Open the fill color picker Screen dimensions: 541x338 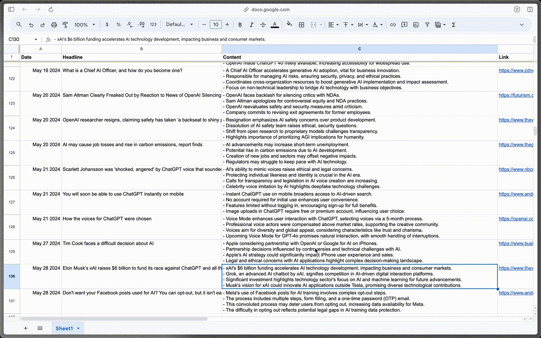click(289, 25)
